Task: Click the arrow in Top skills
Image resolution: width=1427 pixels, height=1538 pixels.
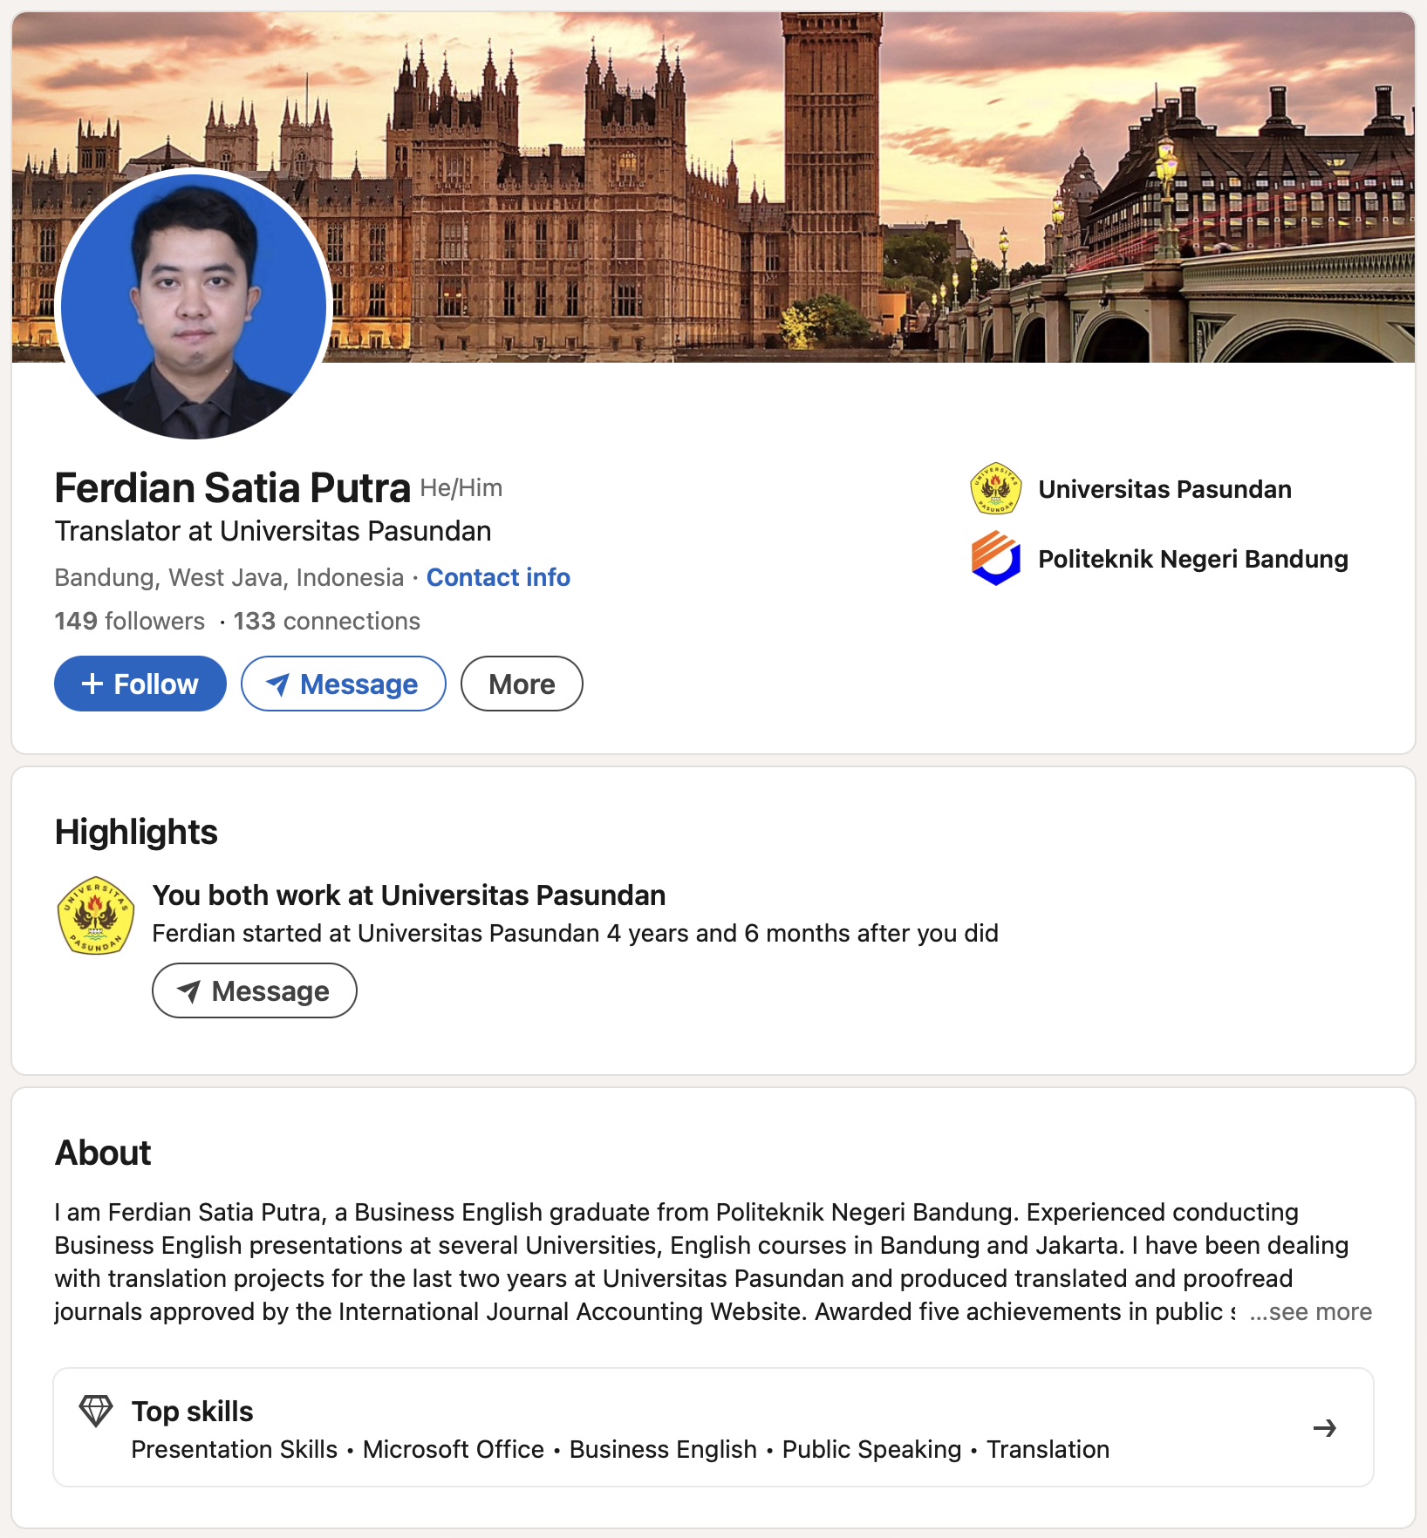Action: 1324,1428
